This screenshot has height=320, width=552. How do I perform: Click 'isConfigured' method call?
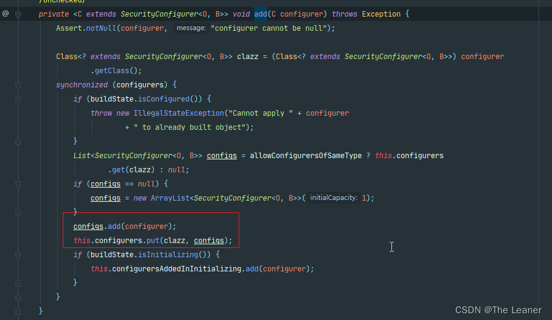point(163,99)
